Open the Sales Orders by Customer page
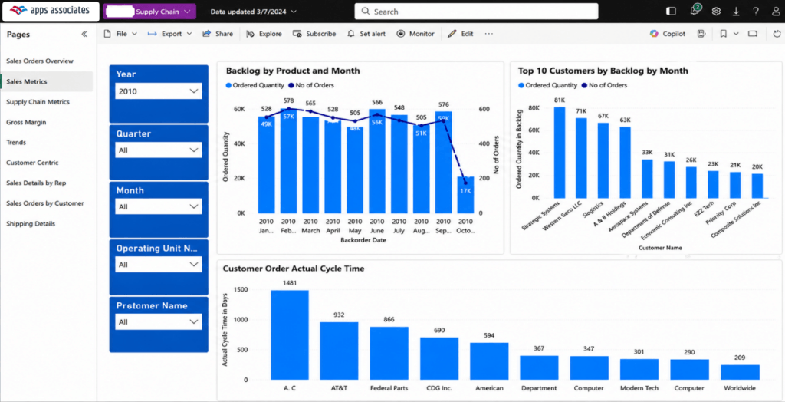Viewport: 785px width, 402px height. [x=45, y=203]
